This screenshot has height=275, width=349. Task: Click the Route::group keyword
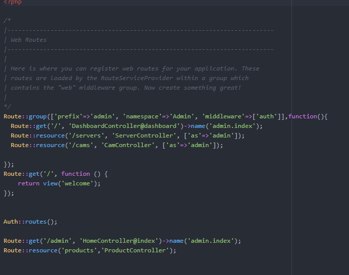[25, 116]
